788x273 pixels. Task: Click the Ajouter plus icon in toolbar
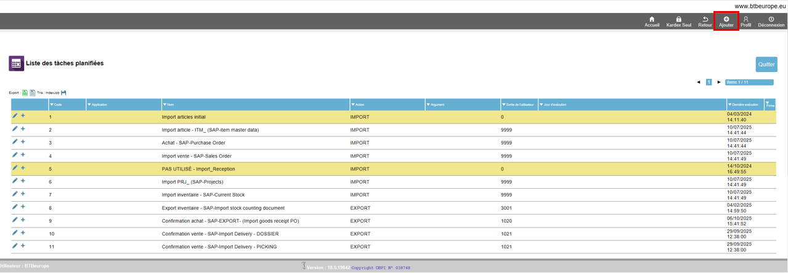point(726,20)
